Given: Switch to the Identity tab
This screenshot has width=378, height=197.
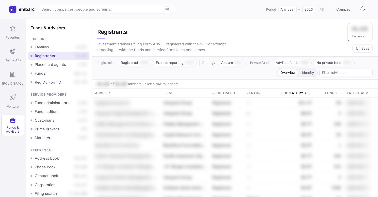Looking at the screenshot, I should (x=308, y=73).
